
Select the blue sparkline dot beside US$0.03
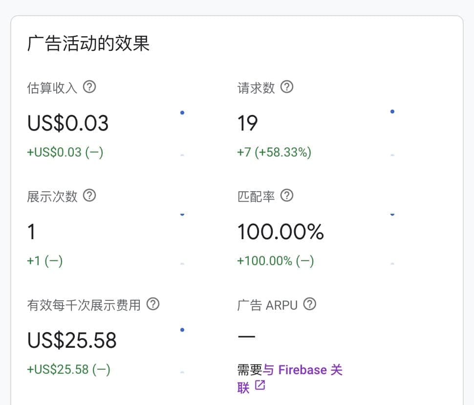pos(182,112)
